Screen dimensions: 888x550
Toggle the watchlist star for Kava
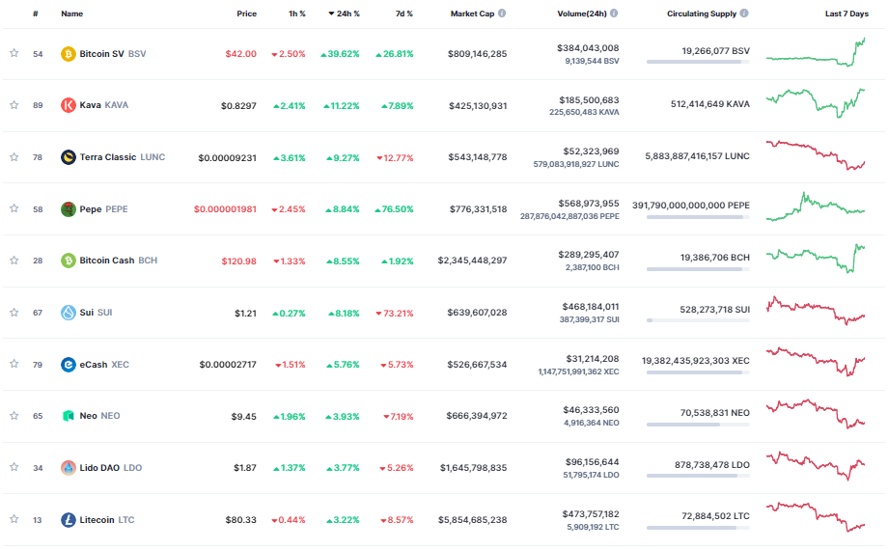14,105
